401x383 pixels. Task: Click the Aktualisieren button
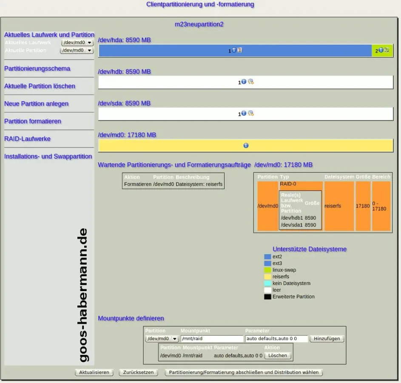95,372
